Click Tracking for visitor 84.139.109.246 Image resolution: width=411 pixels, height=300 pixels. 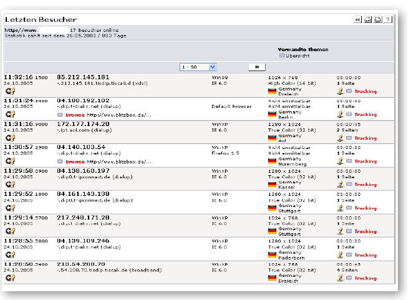pyautogui.click(x=365, y=255)
